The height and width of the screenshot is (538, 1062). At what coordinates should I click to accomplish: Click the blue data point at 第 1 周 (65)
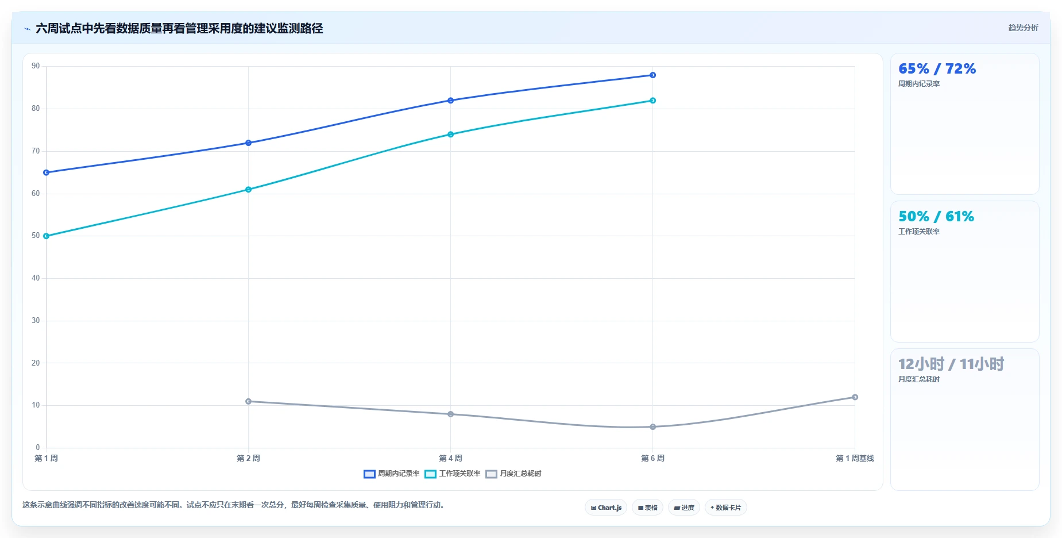[x=46, y=172]
